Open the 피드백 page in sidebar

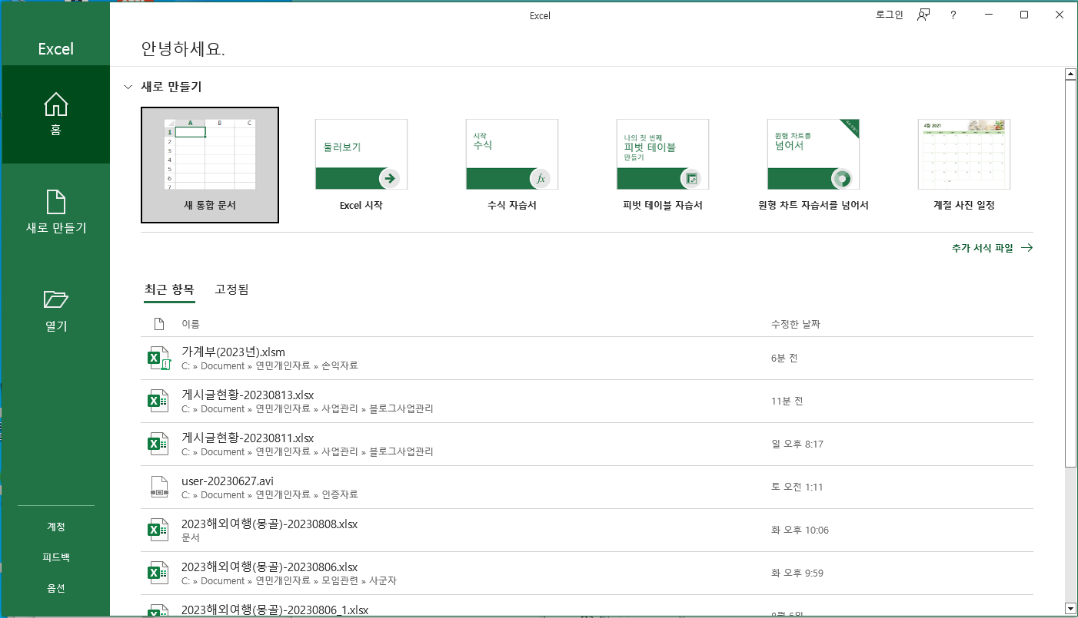click(56, 557)
